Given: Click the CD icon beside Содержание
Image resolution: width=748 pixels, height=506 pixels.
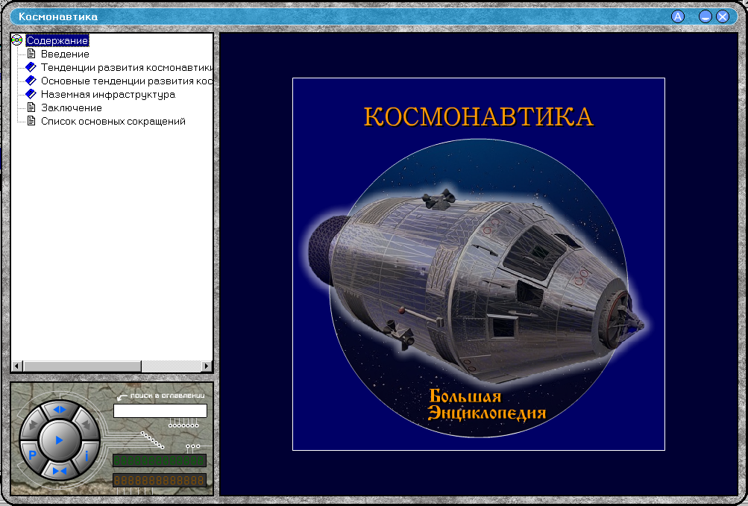Looking at the screenshot, I should pyautogui.click(x=17, y=40).
